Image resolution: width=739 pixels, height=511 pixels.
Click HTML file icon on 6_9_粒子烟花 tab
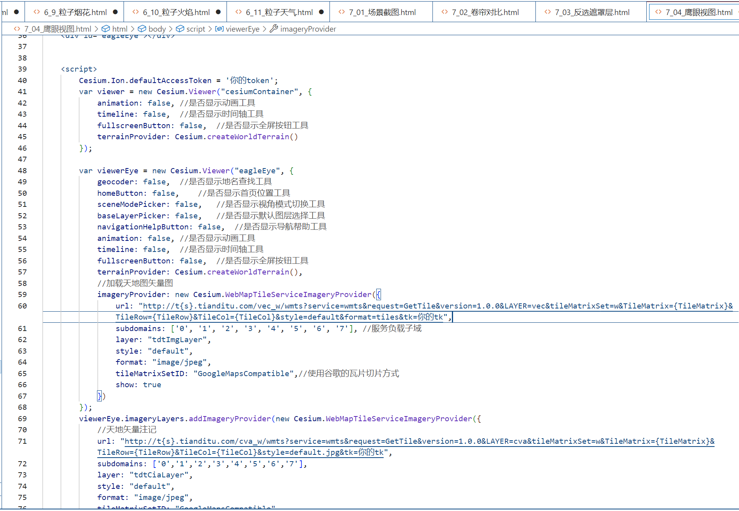pyautogui.click(x=37, y=12)
